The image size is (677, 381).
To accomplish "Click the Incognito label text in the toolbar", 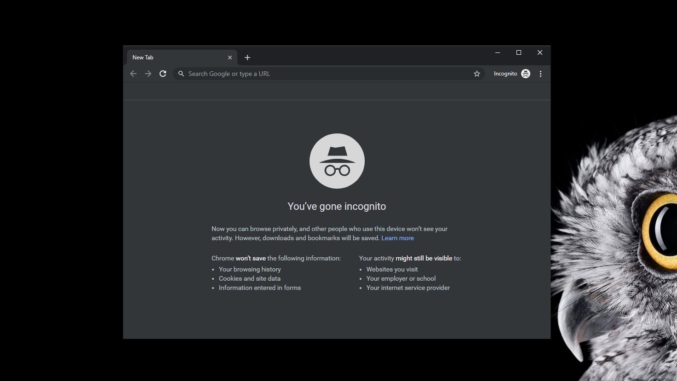I will 505,74.
